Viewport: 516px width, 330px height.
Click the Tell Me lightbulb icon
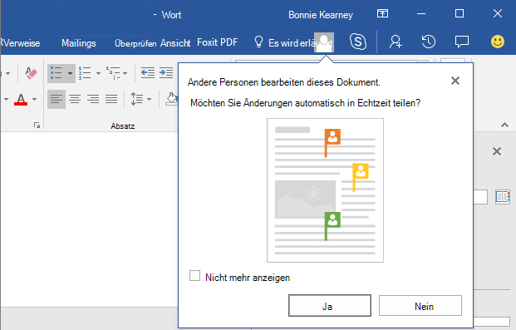point(259,42)
